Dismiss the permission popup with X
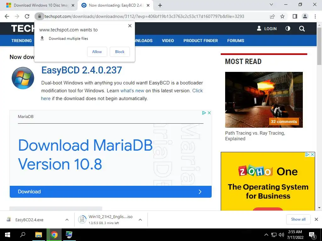Image resolution: width=322 pixels, height=241 pixels. click(130, 26)
